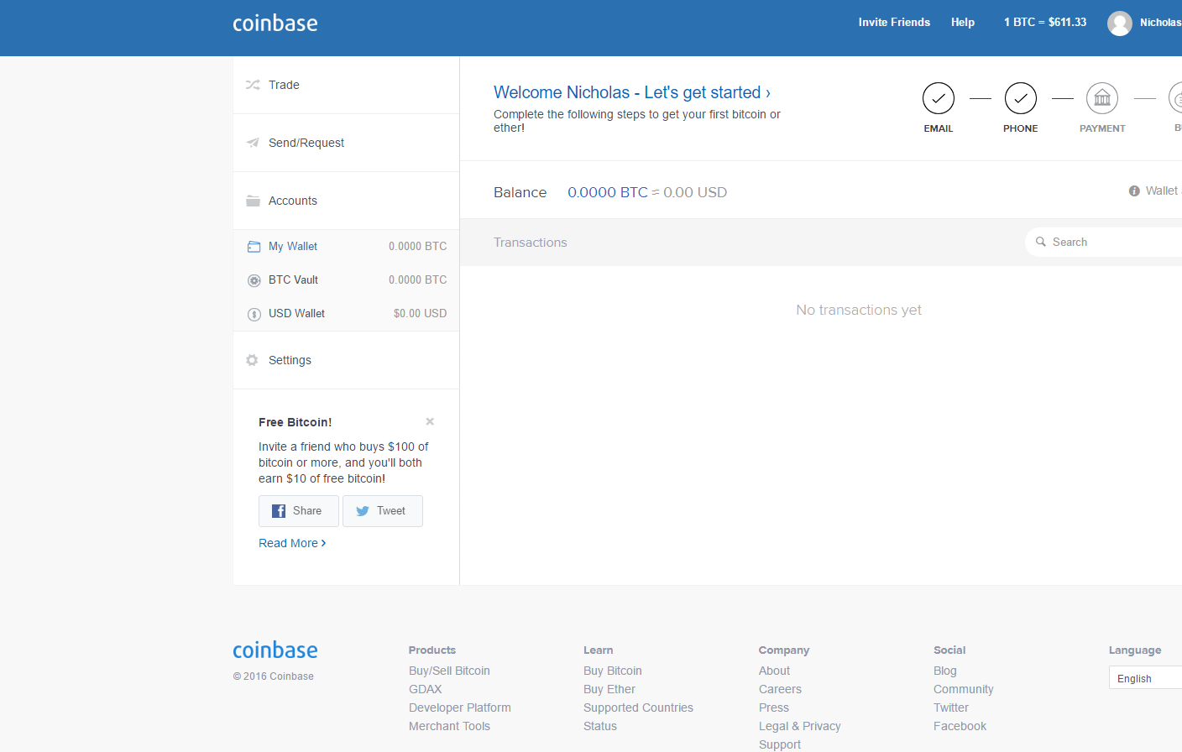Click the Settings gear icon
Screen dimensions: 1182x752
252,360
